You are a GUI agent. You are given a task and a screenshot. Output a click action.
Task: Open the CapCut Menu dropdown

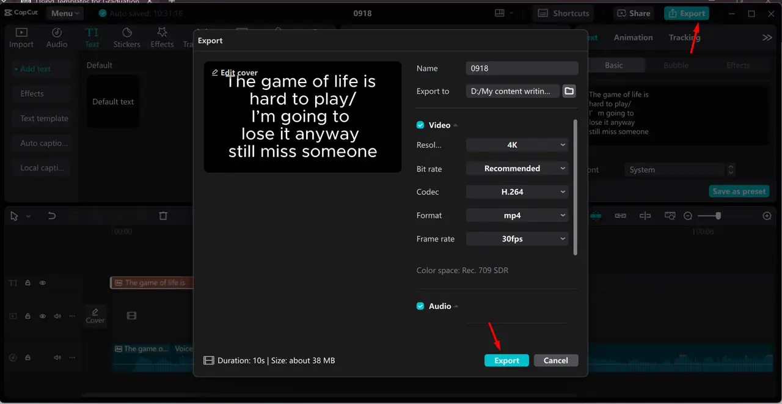[65, 13]
